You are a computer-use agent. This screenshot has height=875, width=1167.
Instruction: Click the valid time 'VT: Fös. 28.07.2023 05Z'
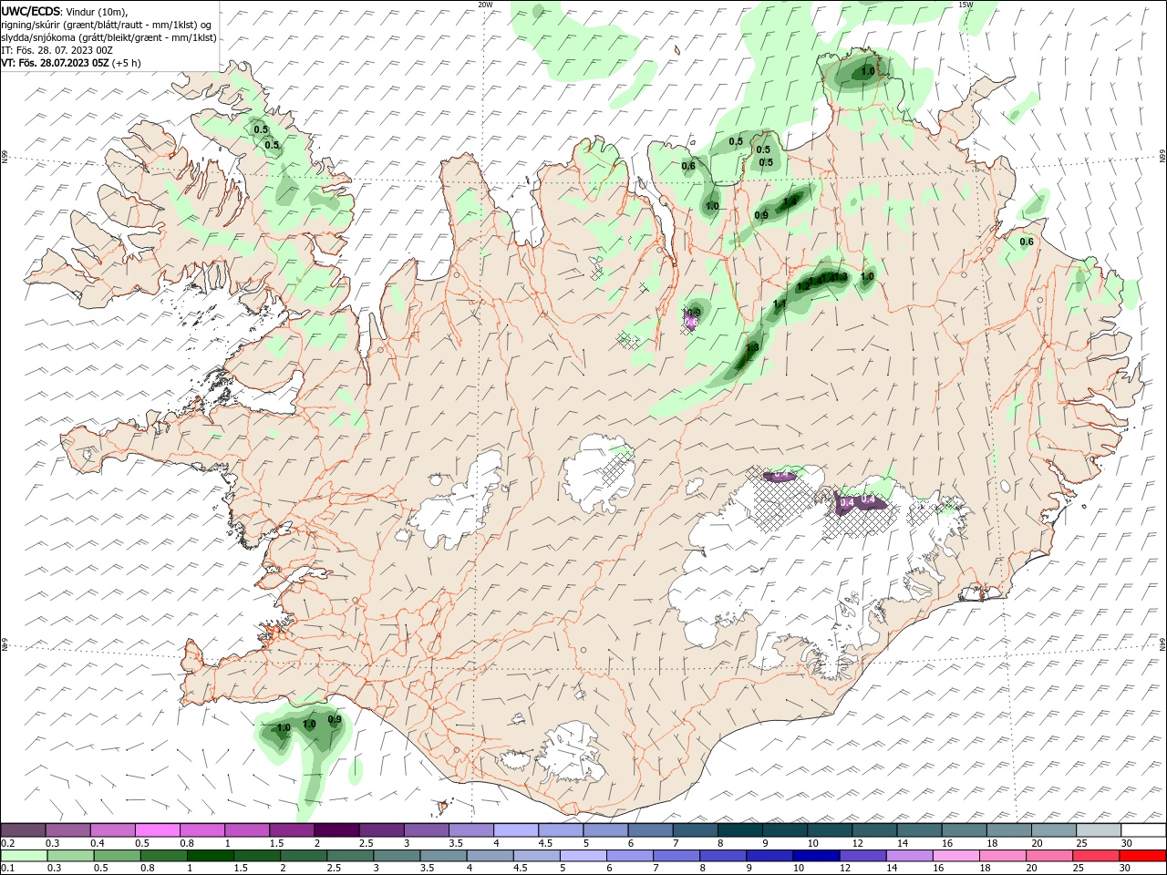(x=55, y=63)
